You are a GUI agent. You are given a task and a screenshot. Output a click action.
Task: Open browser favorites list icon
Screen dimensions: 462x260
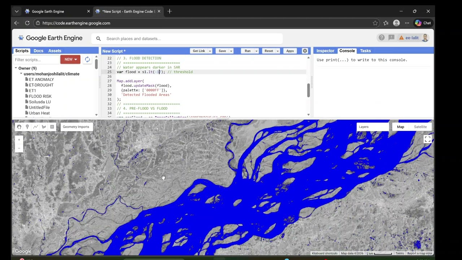pos(386,23)
